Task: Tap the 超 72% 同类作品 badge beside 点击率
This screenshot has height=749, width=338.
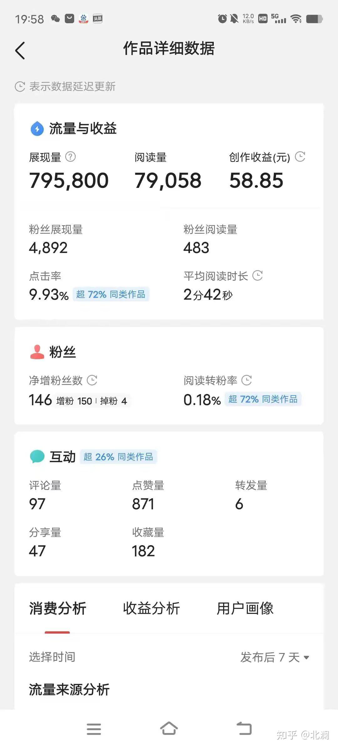Action: 111,294
